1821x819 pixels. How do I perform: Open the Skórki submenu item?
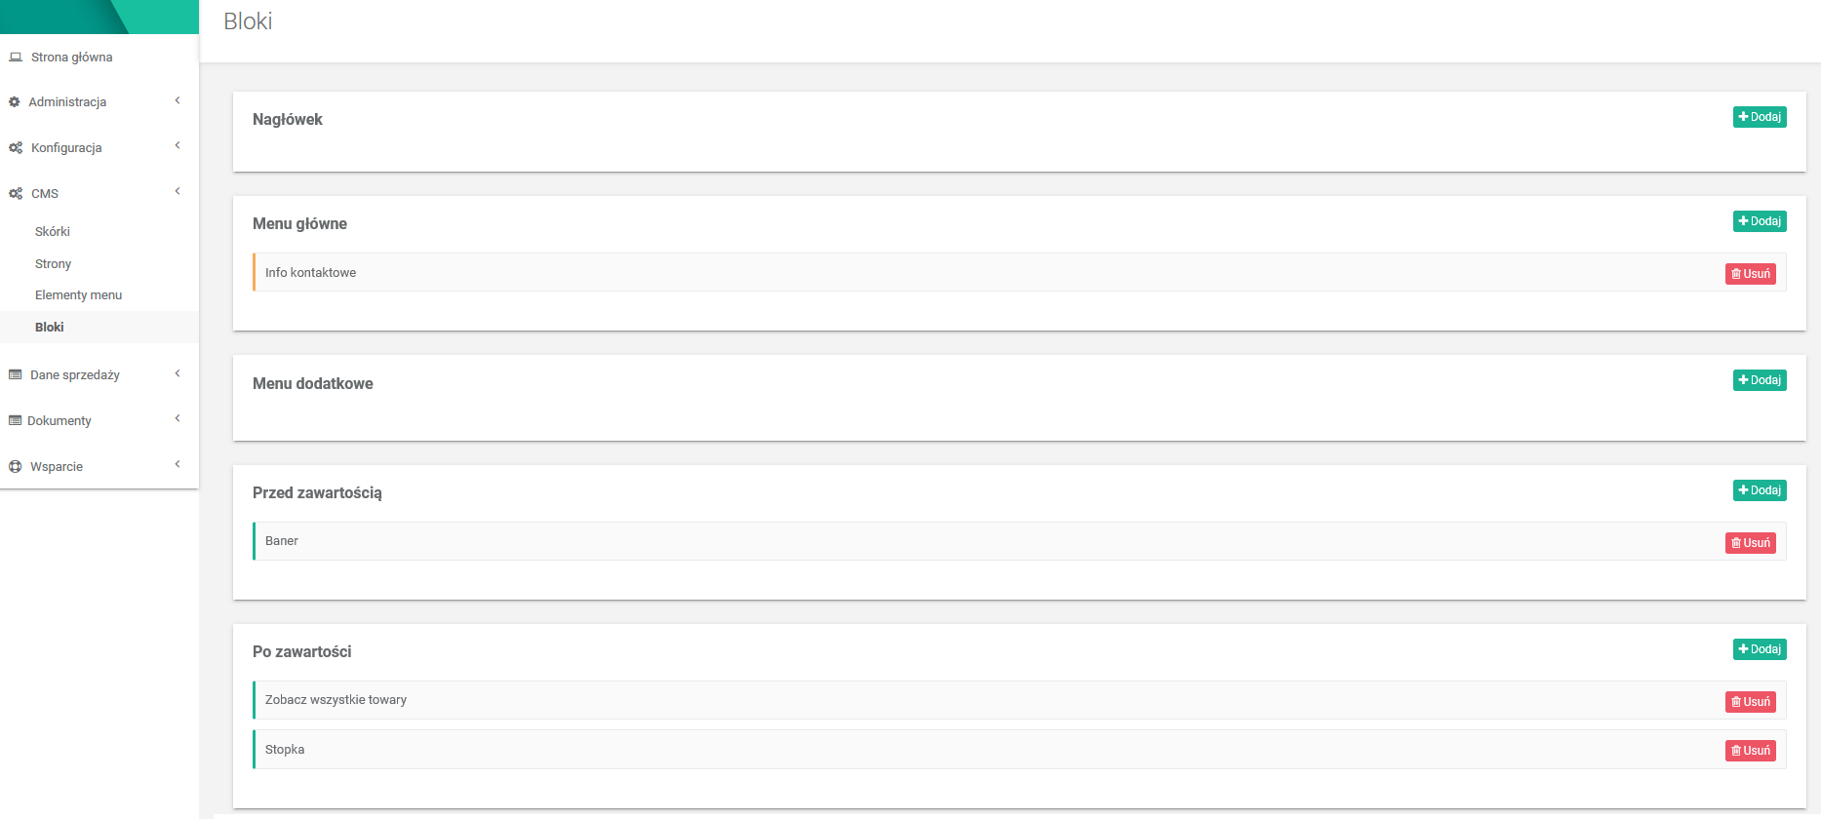tap(53, 232)
